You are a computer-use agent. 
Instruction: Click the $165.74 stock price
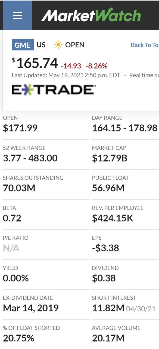pos(35,63)
